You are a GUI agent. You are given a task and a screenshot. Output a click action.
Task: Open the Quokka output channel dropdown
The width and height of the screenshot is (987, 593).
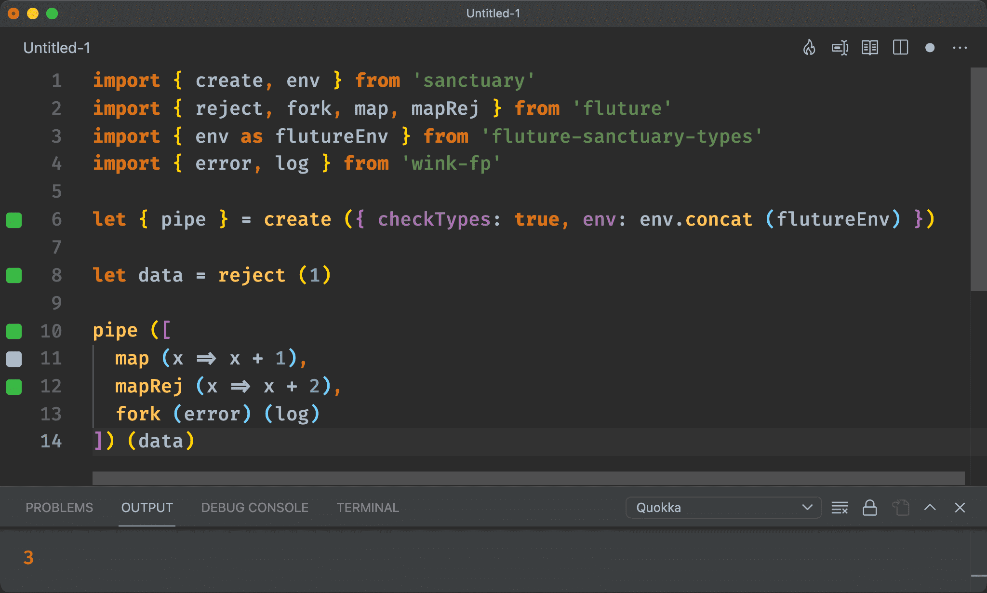point(723,508)
